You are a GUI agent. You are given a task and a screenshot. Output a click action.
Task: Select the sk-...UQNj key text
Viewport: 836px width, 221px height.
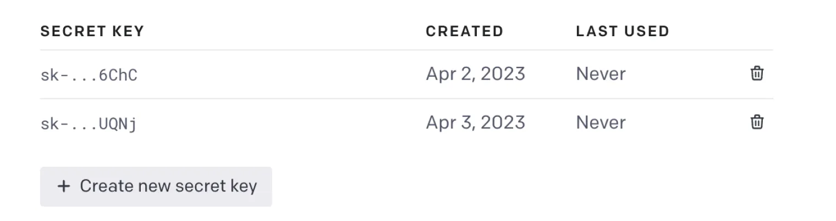[x=89, y=123]
